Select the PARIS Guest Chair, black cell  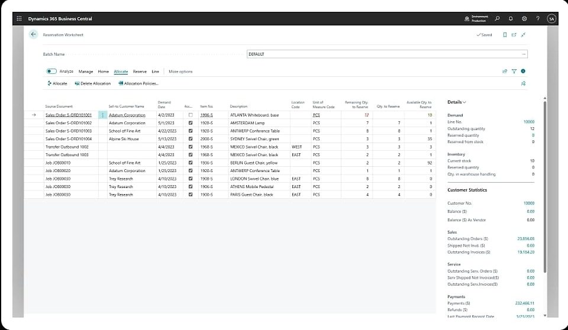[x=259, y=195]
